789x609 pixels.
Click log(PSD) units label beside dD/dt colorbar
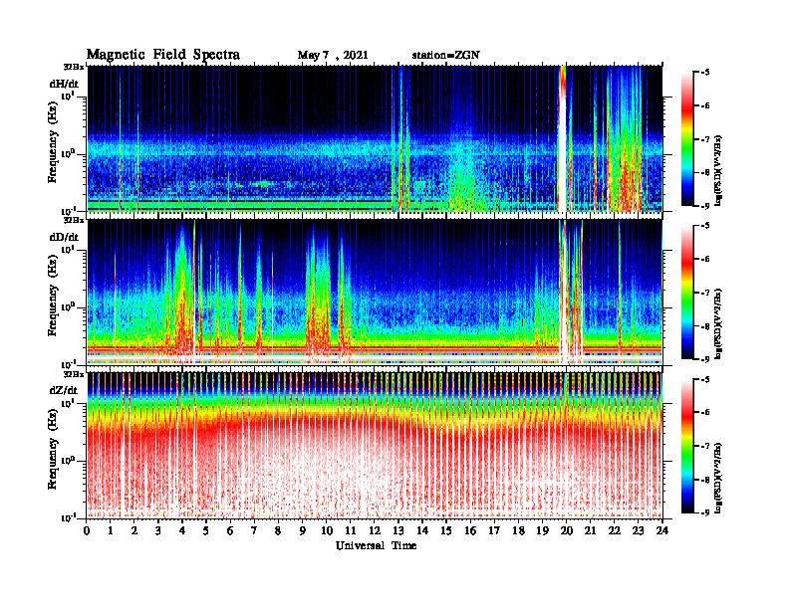coord(718,324)
